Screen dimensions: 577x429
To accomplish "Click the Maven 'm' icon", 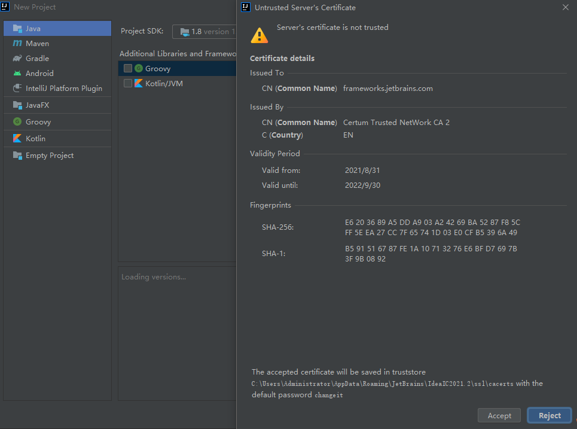I will 17,43.
